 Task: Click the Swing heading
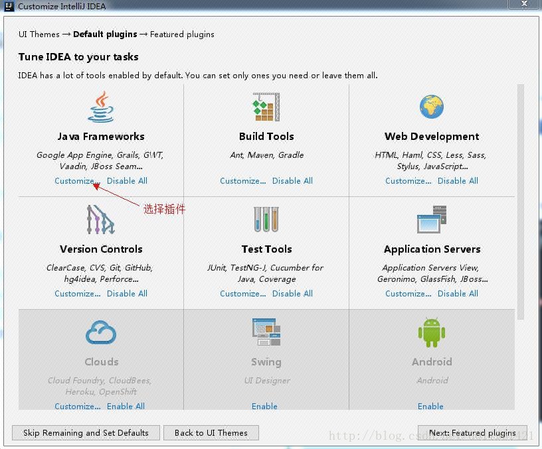(266, 362)
